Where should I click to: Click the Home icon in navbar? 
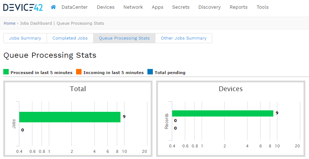click(54, 7)
